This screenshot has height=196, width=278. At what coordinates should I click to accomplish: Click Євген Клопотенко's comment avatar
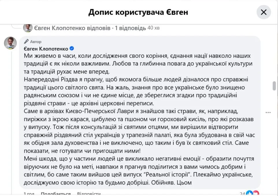10,43
